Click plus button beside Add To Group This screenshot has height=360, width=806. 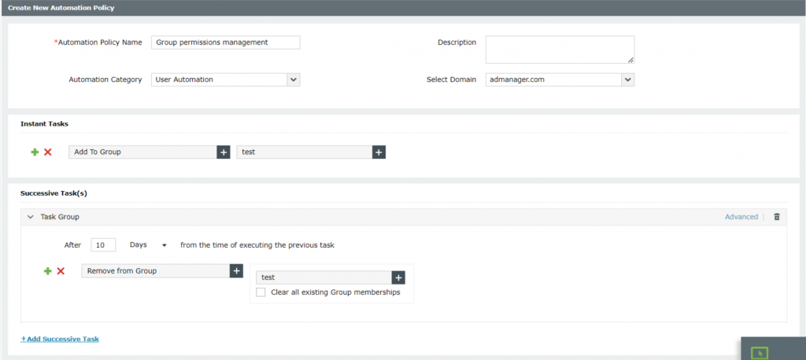[224, 152]
